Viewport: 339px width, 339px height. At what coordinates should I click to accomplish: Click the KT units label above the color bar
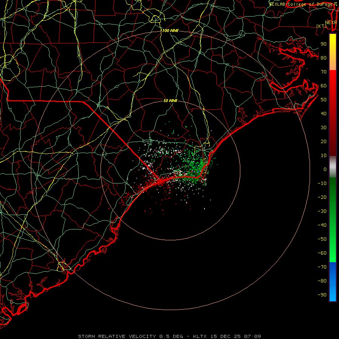(x=322, y=26)
